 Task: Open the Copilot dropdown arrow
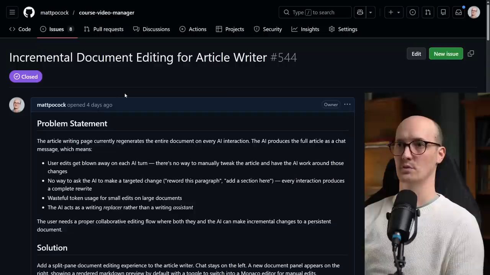(x=371, y=12)
